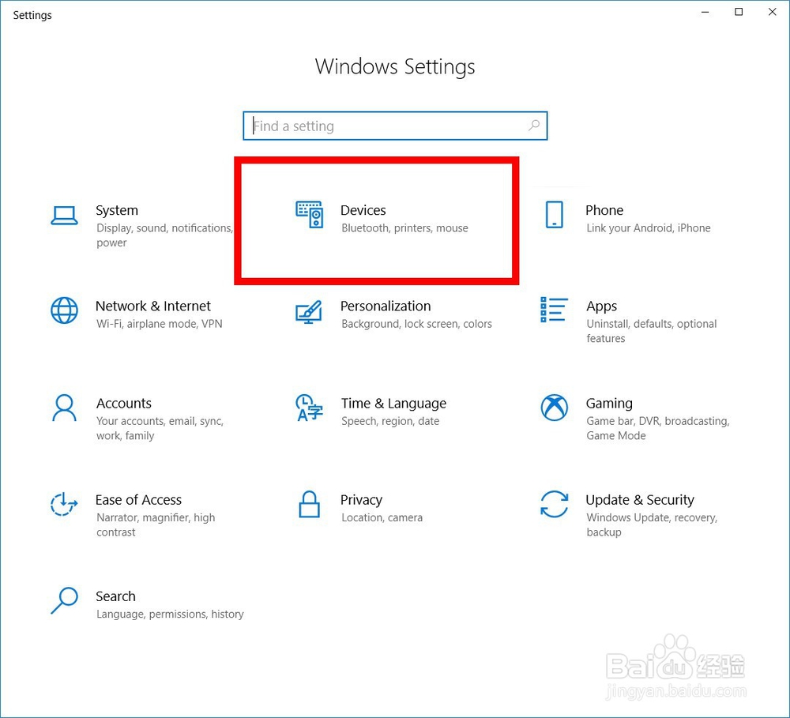This screenshot has height=718, width=790.
Task: Open the Apps settings title
Action: (x=601, y=306)
